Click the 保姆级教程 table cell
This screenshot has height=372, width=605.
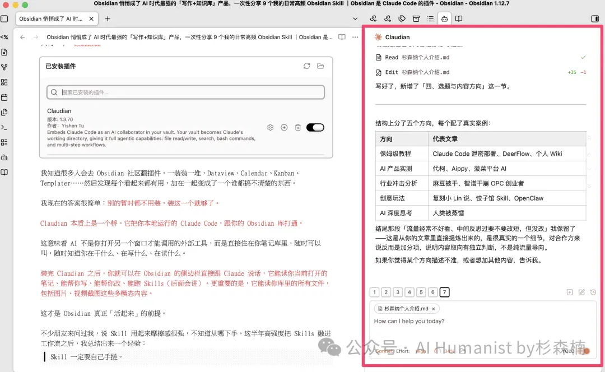pos(401,154)
